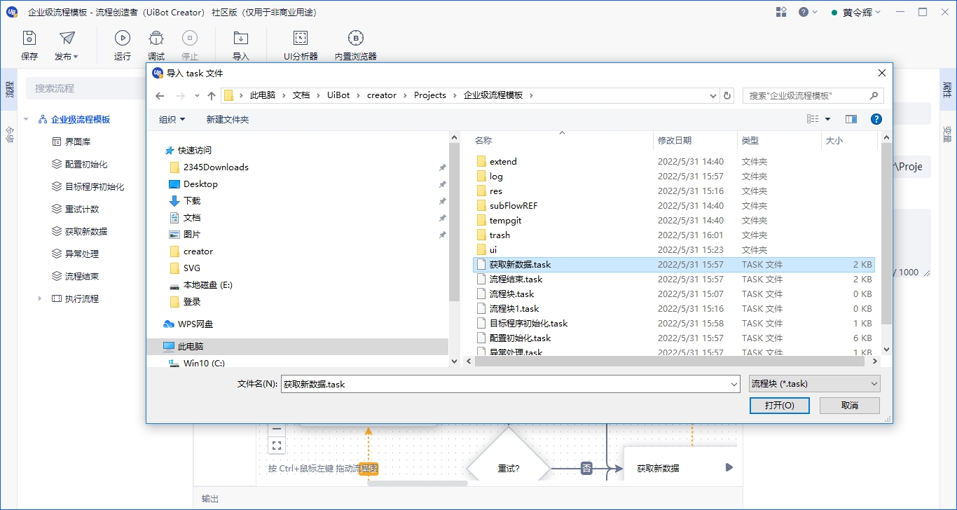Click the blue help icon in the dialog
This screenshot has width=957, height=510.
pos(876,119)
